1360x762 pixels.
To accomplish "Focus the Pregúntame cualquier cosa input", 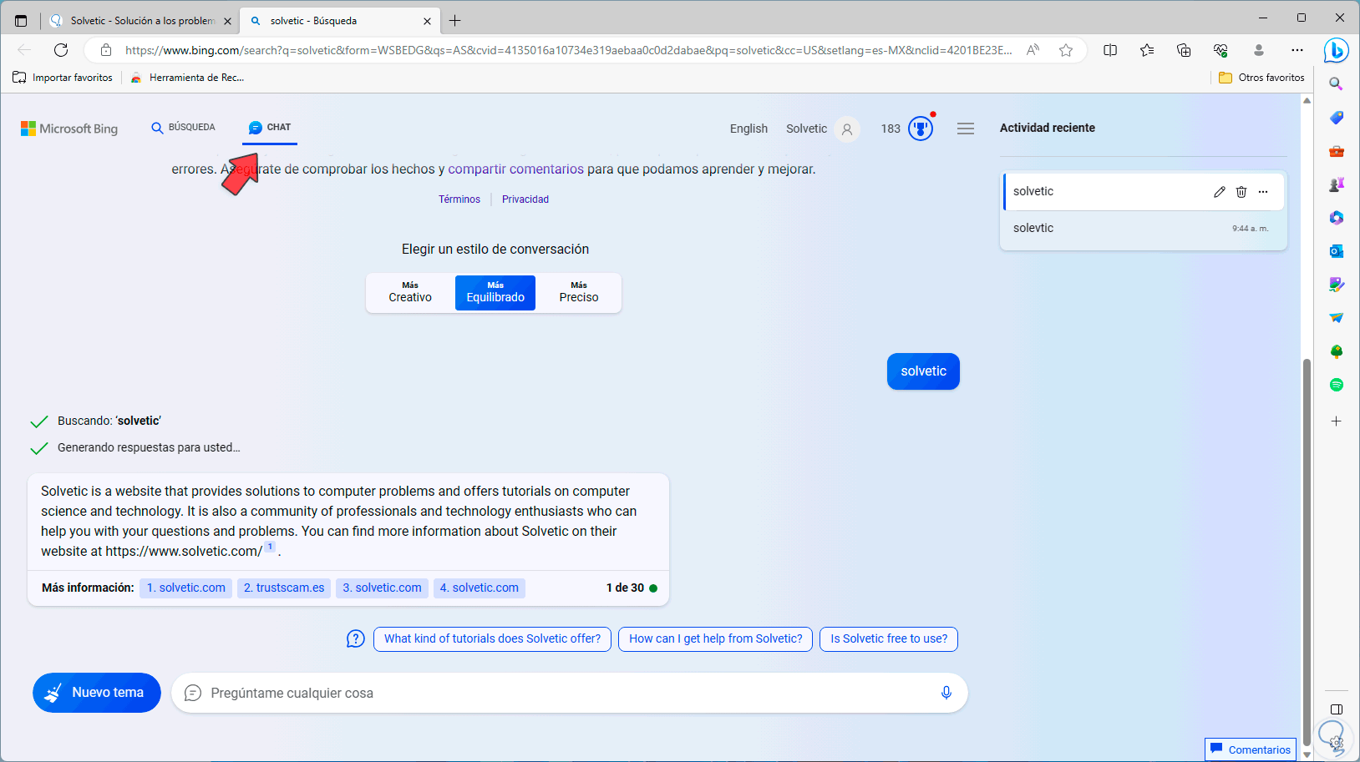I will [569, 693].
